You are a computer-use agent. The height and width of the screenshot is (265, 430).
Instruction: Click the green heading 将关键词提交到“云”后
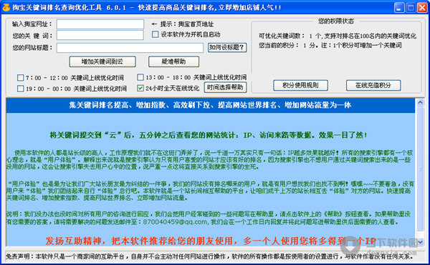(208, 135)
